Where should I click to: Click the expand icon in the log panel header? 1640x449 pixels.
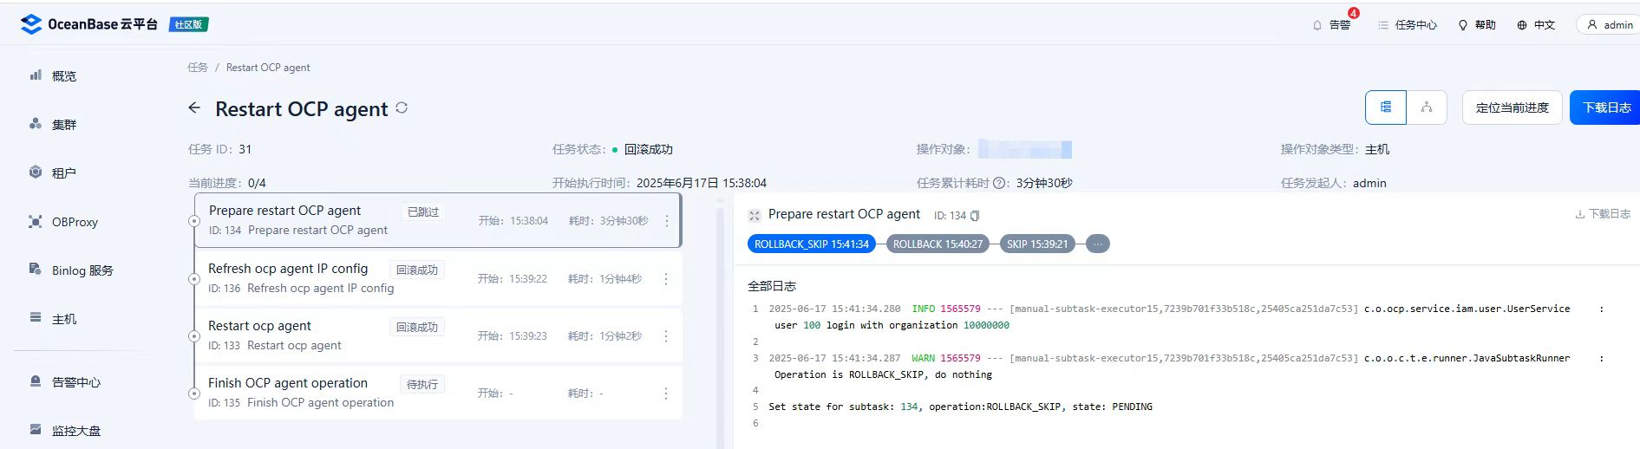(x=755, y=215)
